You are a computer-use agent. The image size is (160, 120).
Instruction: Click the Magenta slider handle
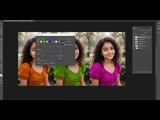coord(61,51)
